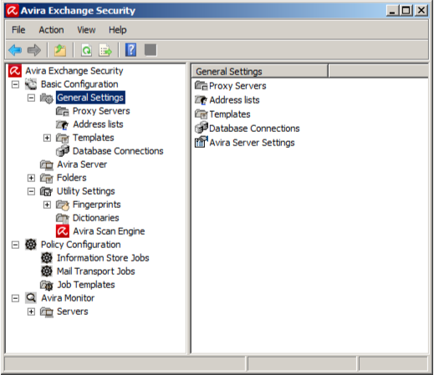
Task: Click the Refresh toolbar icon
Action: coord(86,50)
